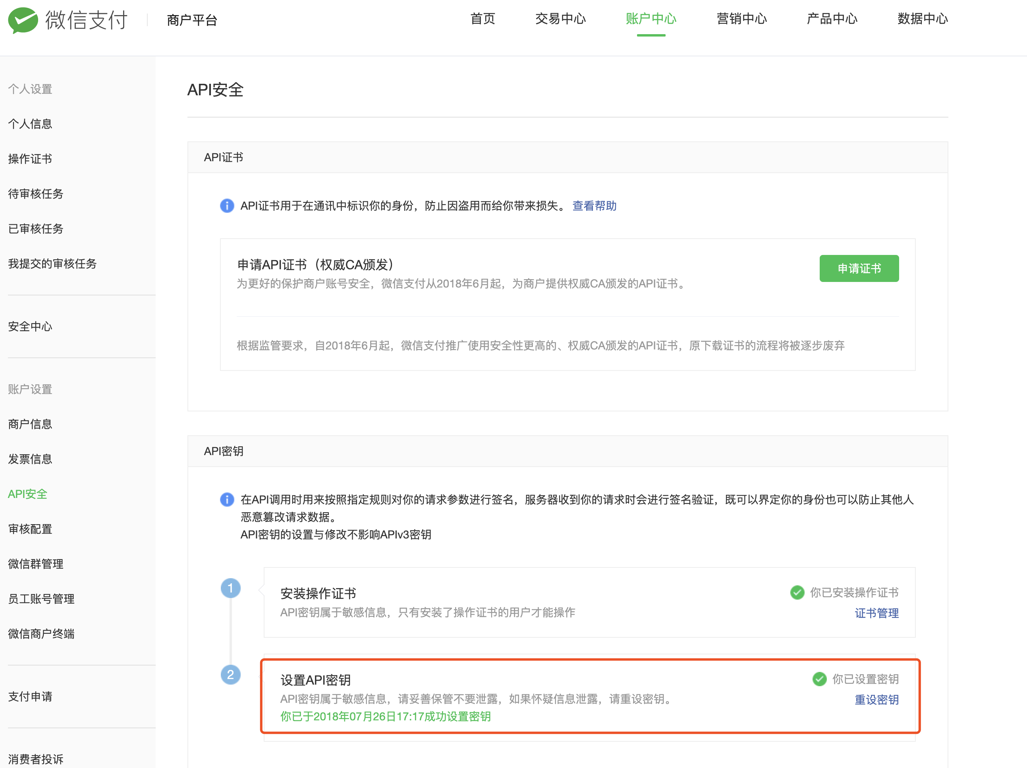Viewport: 1027px width, 768px height.
Task: Click the 个人设置 sidebar group label
Action: coord(30,89)
